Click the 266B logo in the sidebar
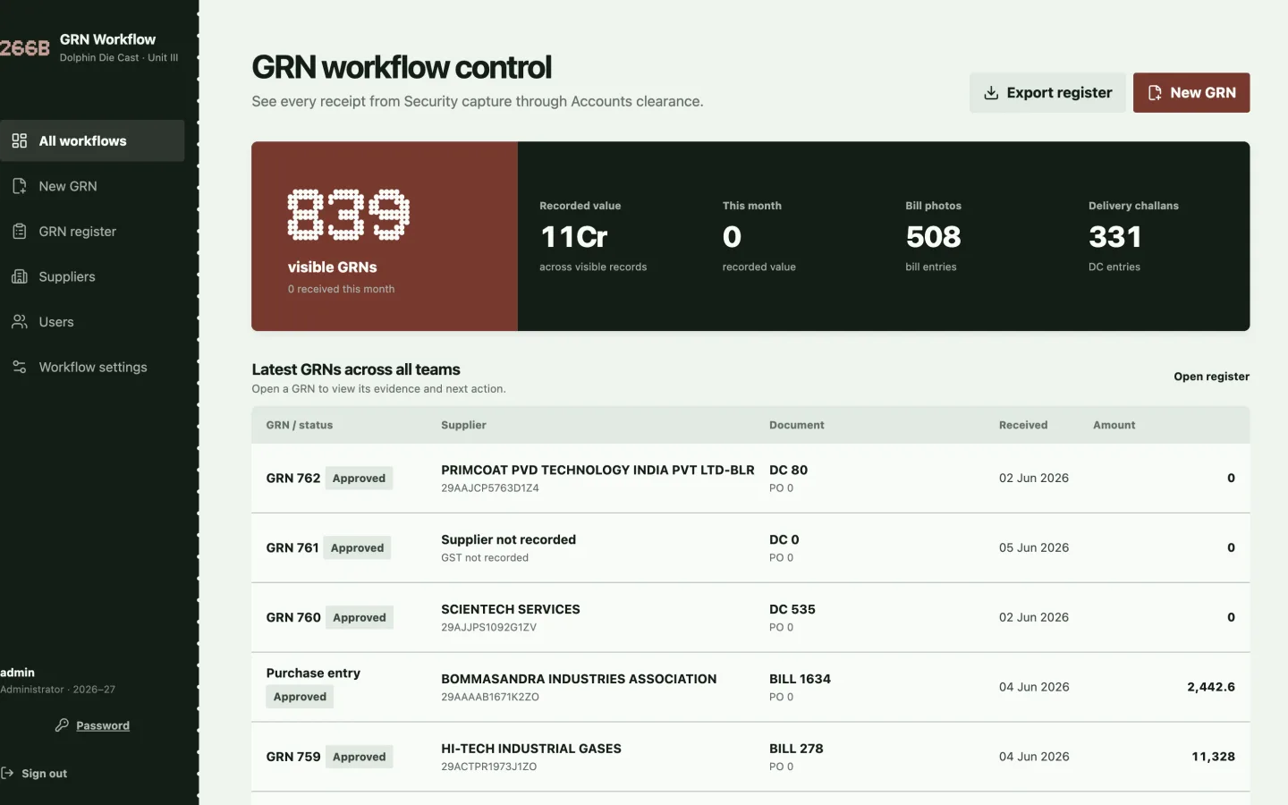 25,48
